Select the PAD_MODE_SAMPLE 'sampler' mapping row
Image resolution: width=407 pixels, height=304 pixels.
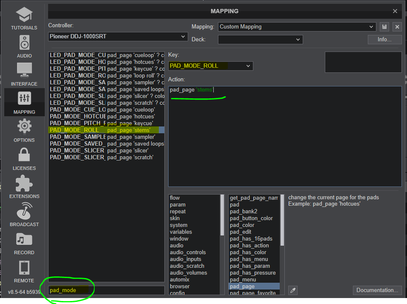106,137
